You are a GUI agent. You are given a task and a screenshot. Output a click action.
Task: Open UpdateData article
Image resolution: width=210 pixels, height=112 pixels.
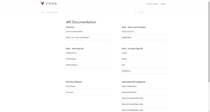click(126, 38)
